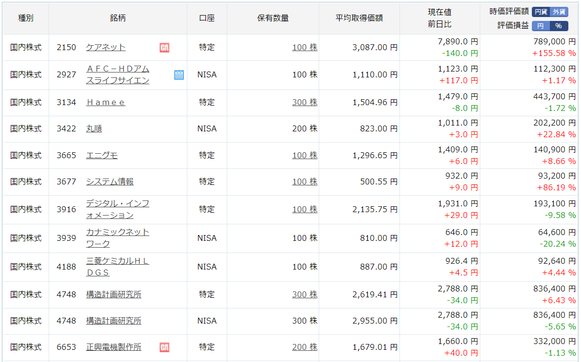The height and width of the screenshot is (362, 581).
Task: Click the 2,955.00 円 average cost
Action: (x=375, y=321)
